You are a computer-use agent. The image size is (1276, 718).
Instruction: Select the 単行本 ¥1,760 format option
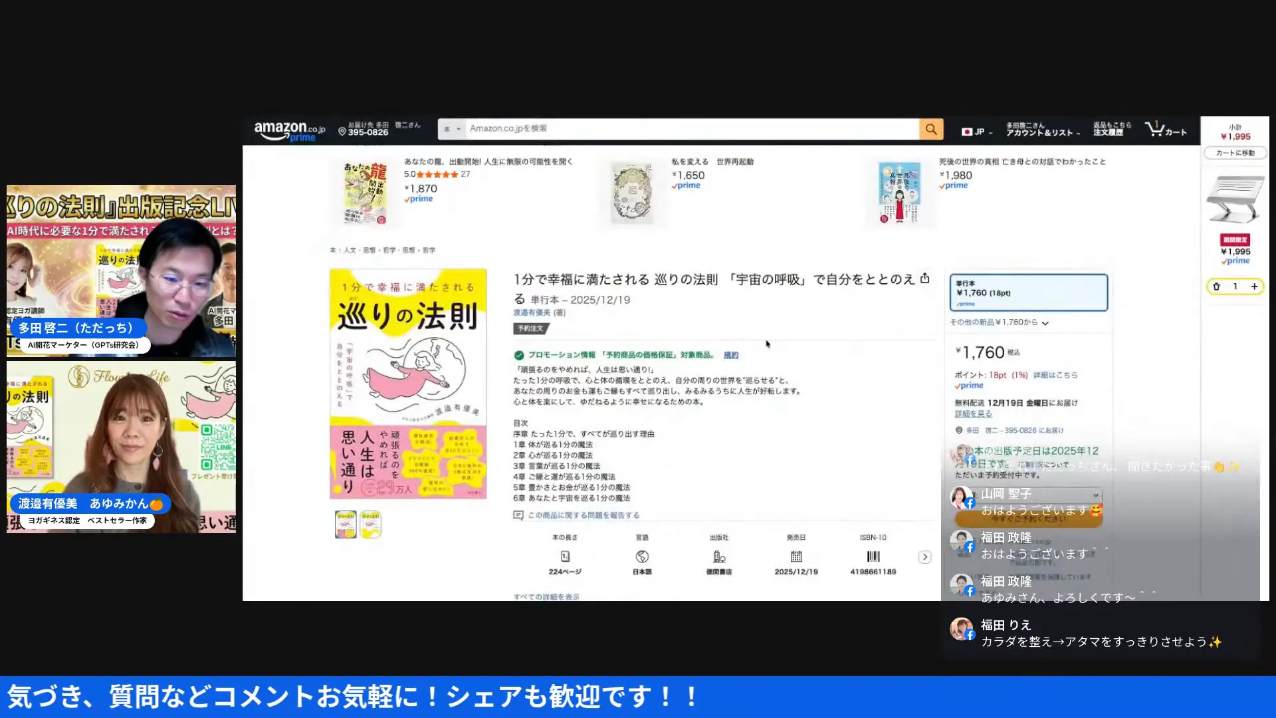pyautogui.click(x=1029, y=293)
